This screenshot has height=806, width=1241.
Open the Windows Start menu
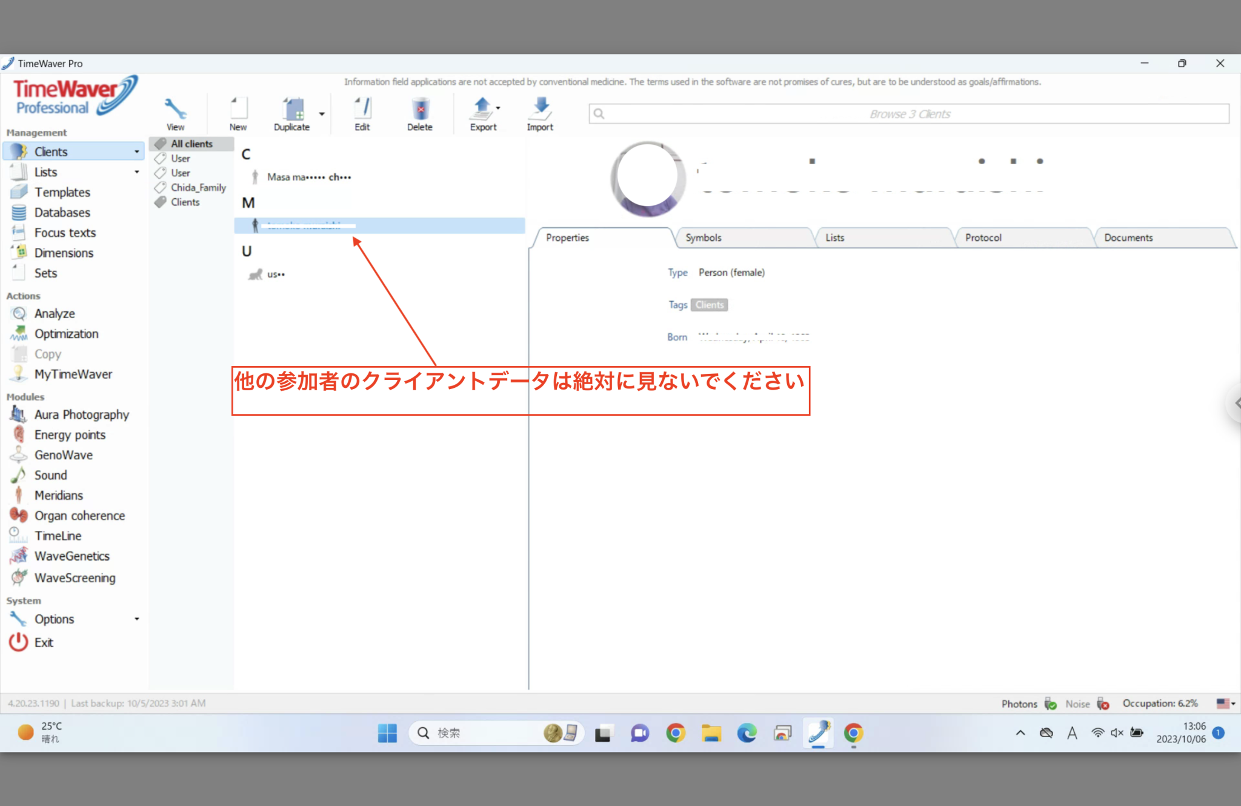(387, 733)
